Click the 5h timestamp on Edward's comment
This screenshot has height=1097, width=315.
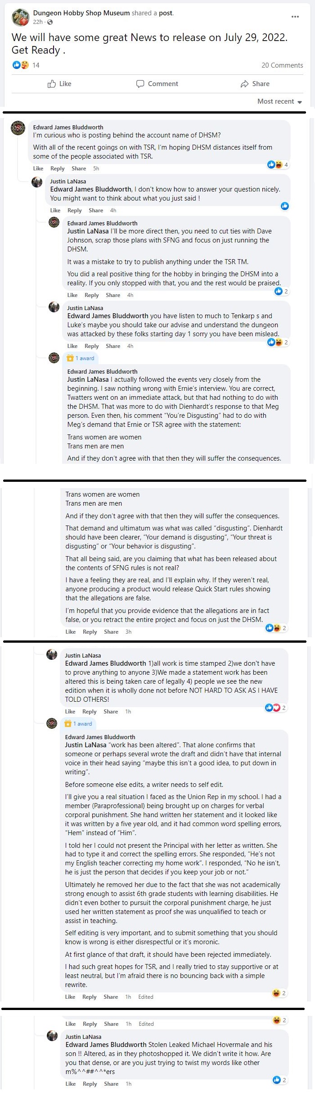click(x=96, y=169)
